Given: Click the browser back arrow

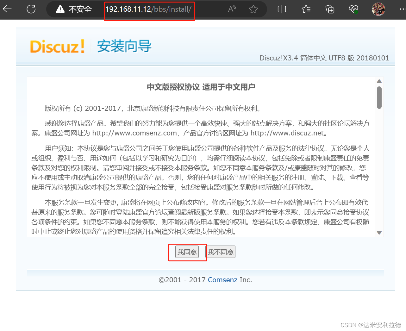Looking at the screenshot, I should (x=7, y=9).
